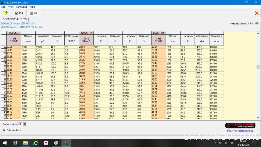This screenshot has width=261, height=147.
Task: Click the open log folder icon
Action: click(x=5, y=13)
